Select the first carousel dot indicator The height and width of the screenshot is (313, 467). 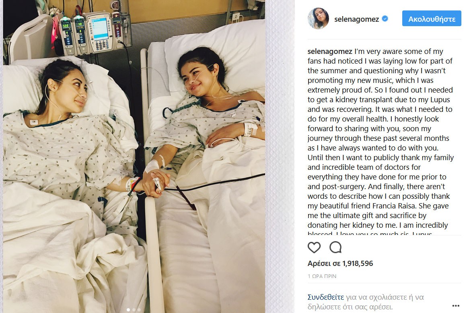[128, 310]
